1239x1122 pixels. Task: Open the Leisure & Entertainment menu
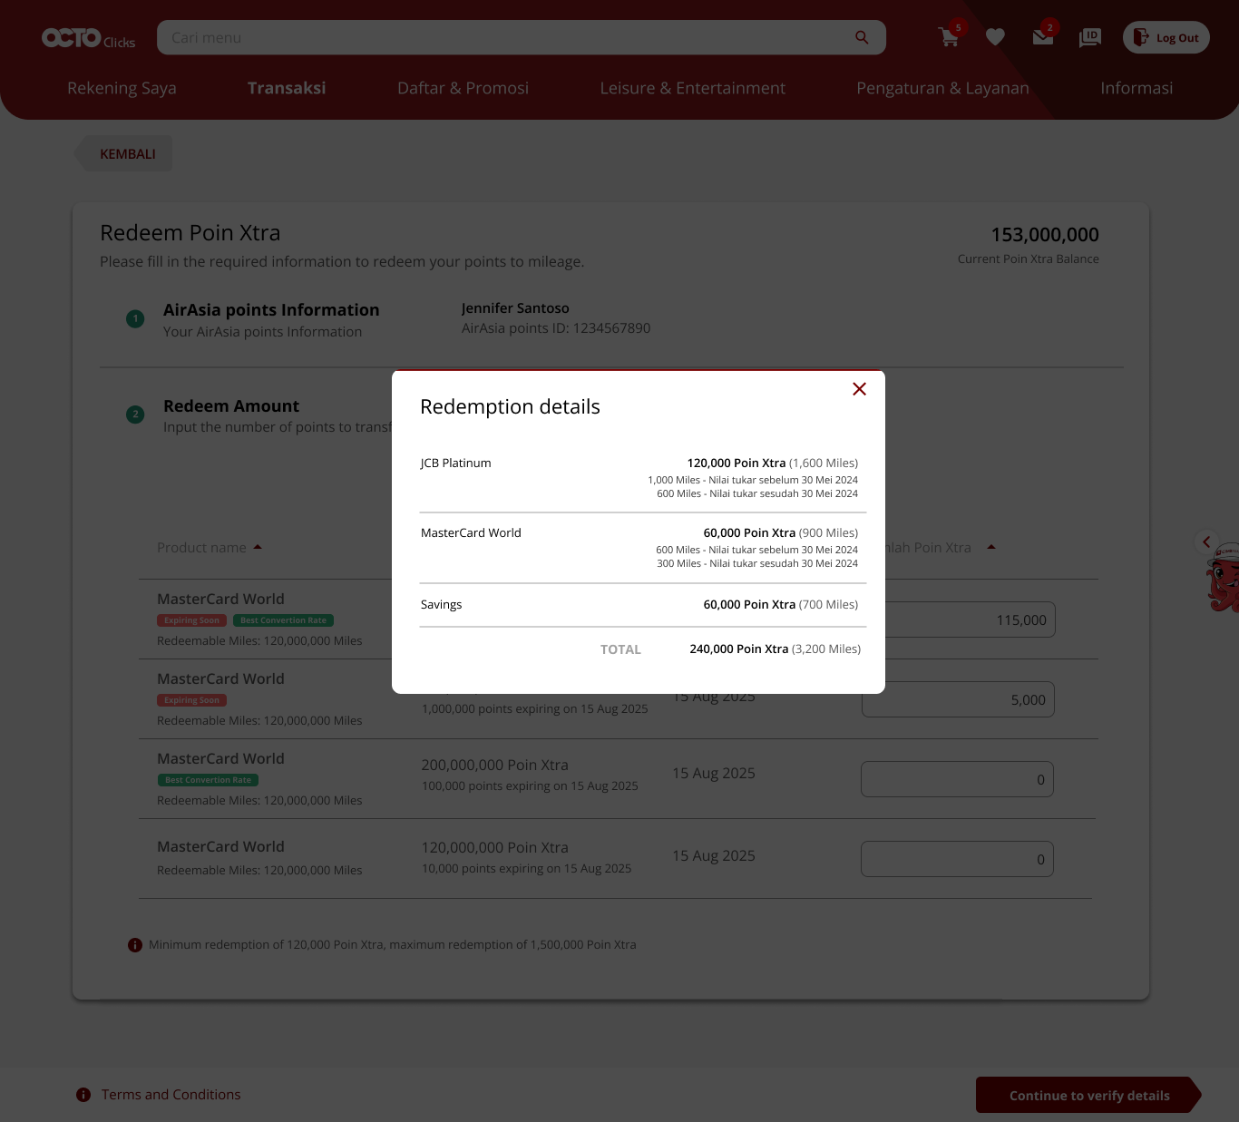pyautogui.click(x=692, y=88)
